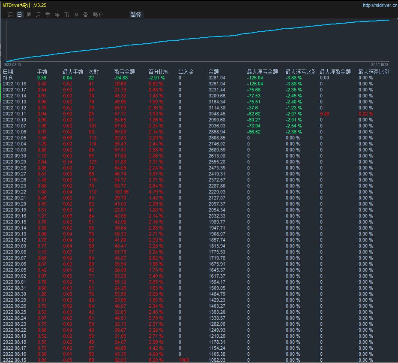Click the 最大手数 column header
This screenshot has width=398, height=363.
pyautogui.click(x=73, y=72)
